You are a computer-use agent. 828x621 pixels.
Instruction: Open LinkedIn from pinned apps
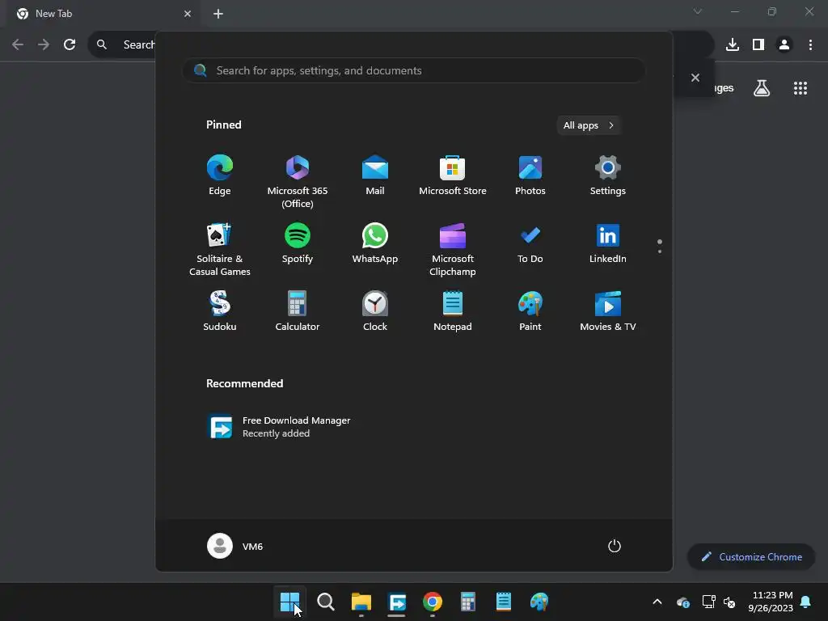point(608,244)
